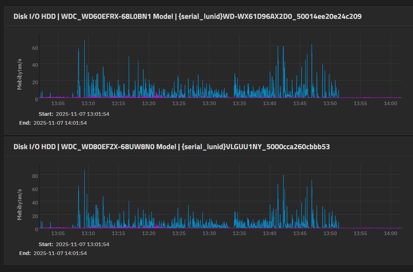Image resolution: width=413 pixels, height=272 pixels.
Task: Click the End timestamp under the WD60EFRX chart
Action: (x=60, y=123)
